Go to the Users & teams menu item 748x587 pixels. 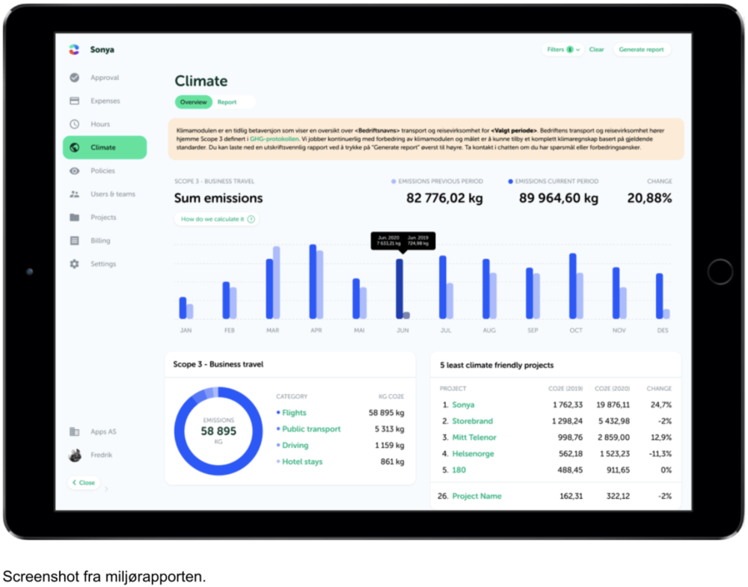pos(105,194)
